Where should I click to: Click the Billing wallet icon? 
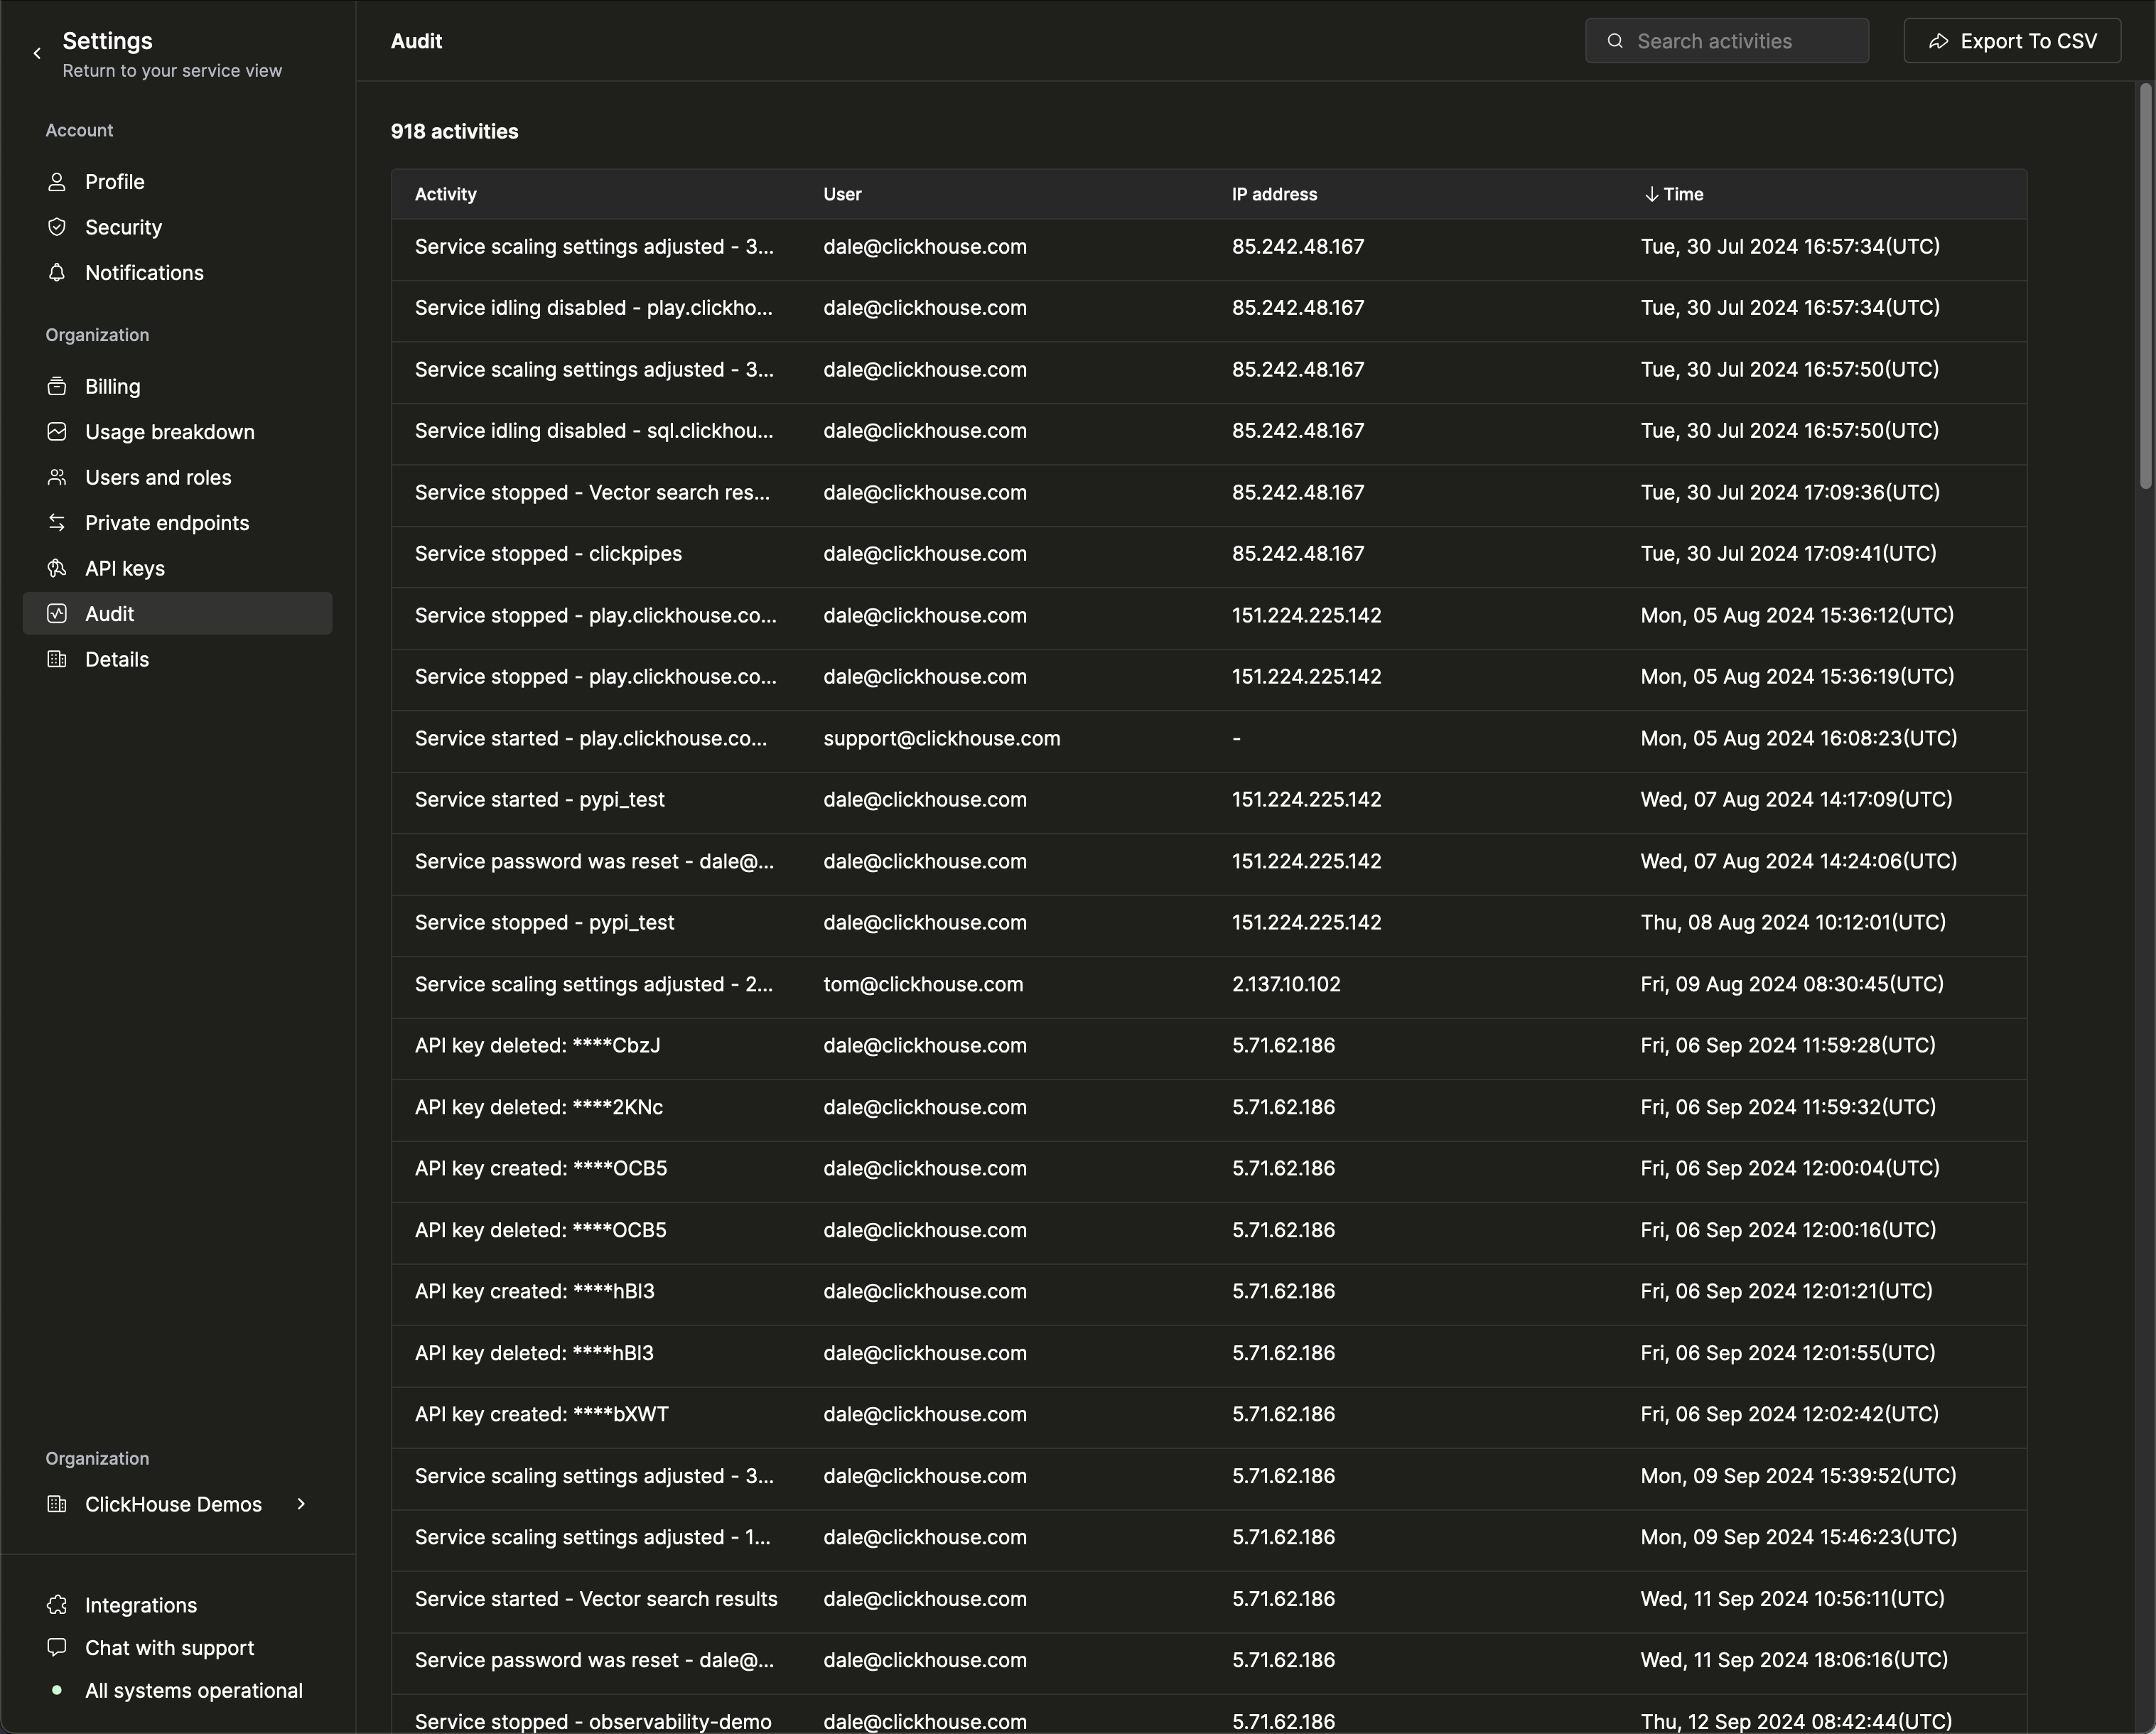57,387
